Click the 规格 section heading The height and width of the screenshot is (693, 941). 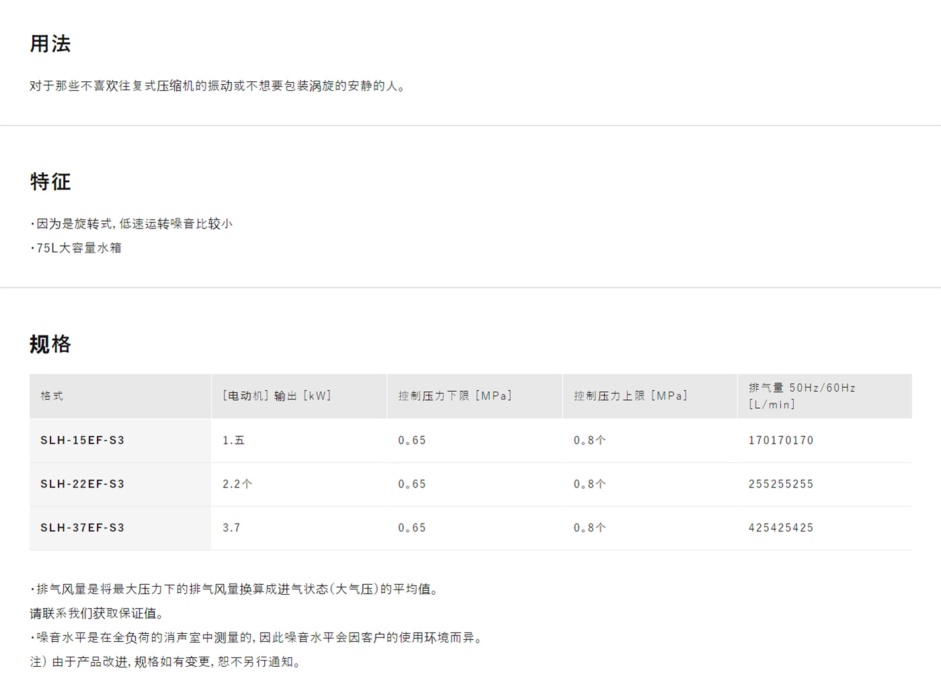[50, 344]
